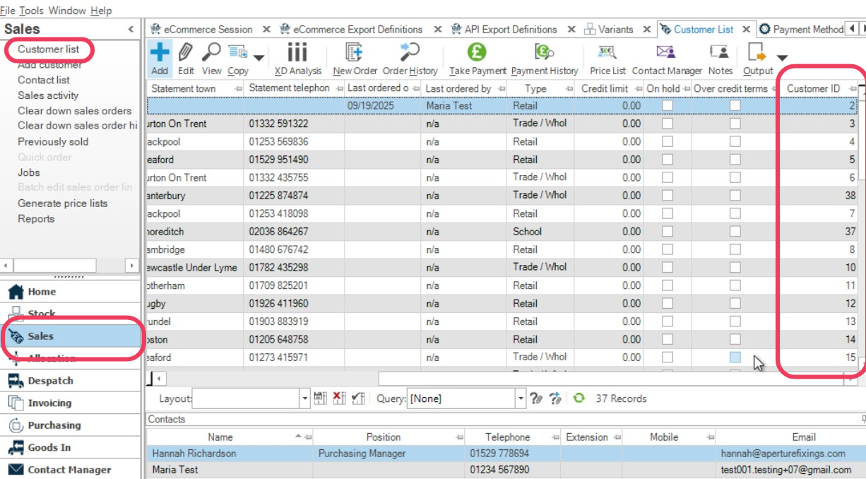The height and width of the screenshot is (479, 866).
Task: Open the Tools menu
Action: point(31,11)
